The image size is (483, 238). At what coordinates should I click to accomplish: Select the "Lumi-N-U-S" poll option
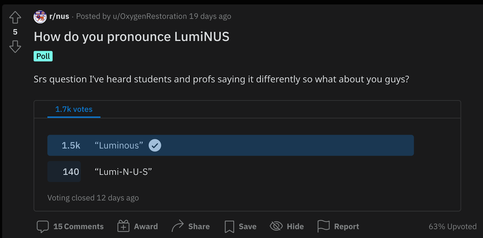[123, 172]
